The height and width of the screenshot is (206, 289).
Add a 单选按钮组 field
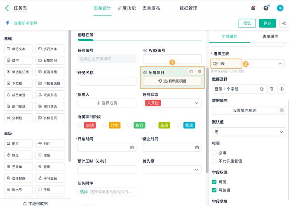(x=19, y=72)
